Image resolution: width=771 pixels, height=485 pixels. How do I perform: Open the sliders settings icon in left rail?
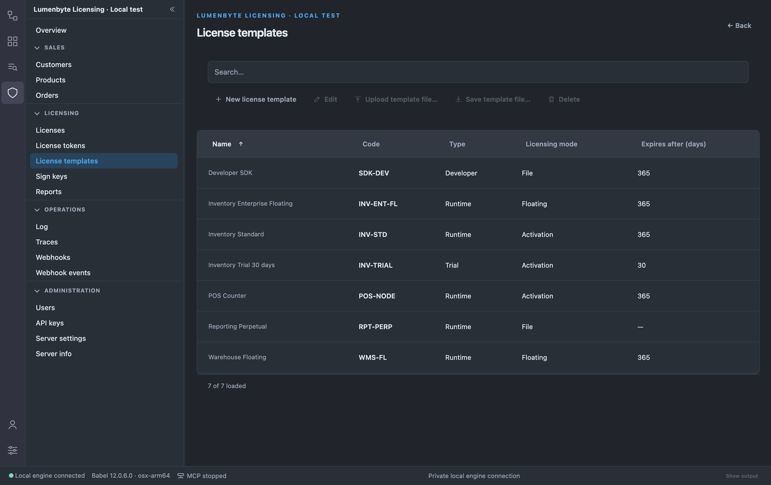tap(13, 450)
